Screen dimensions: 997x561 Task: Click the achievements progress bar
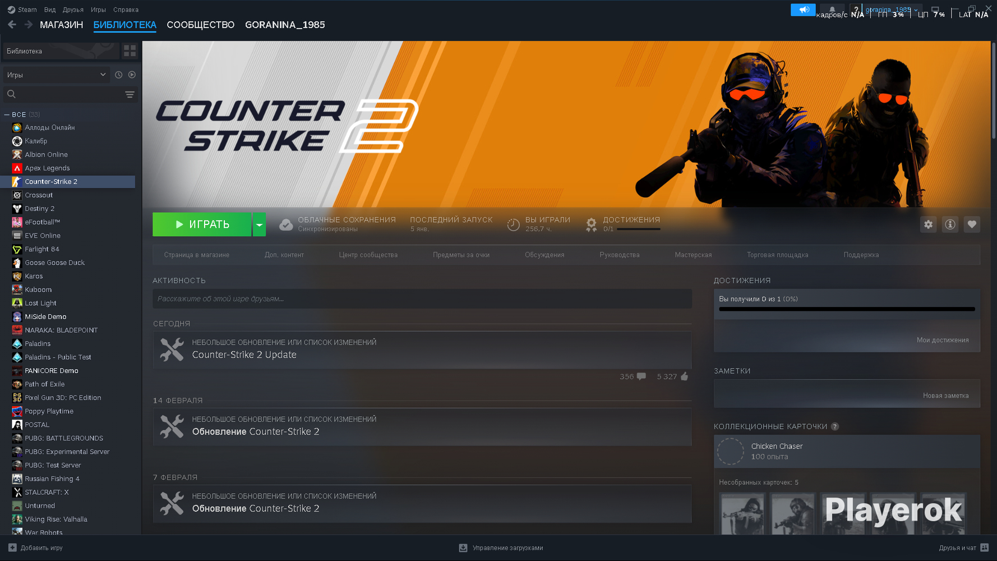point(846,309)
